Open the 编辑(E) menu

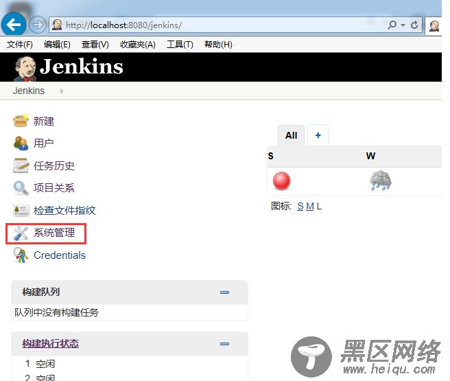point(57,45)
